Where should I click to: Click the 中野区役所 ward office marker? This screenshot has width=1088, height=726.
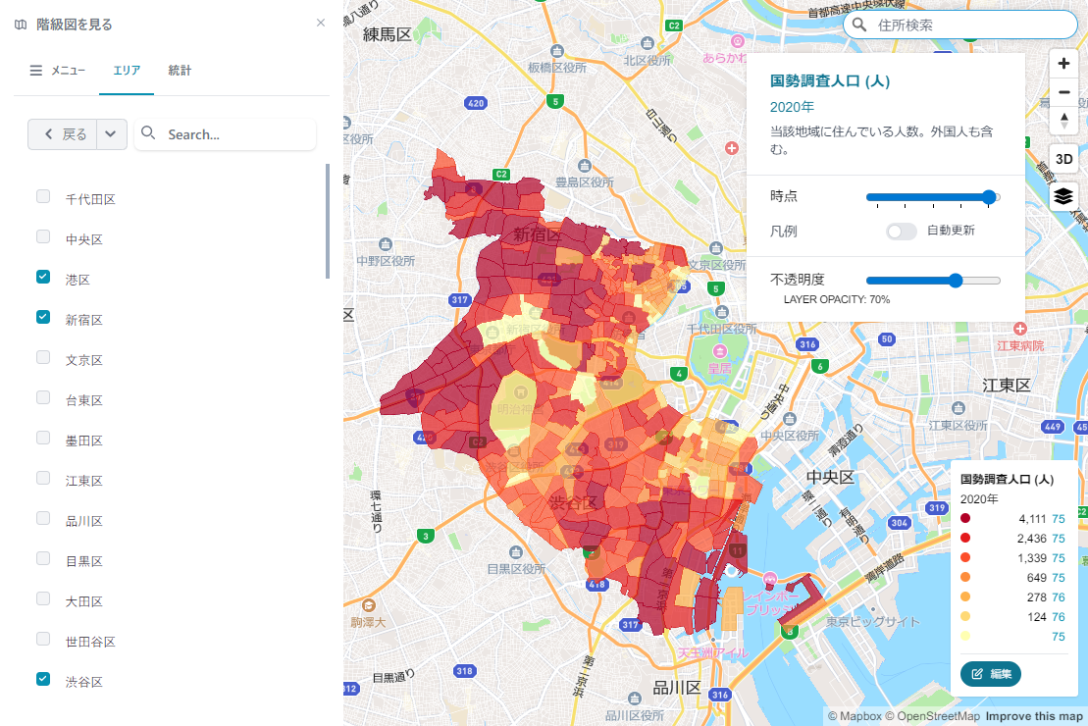[386, 244]
